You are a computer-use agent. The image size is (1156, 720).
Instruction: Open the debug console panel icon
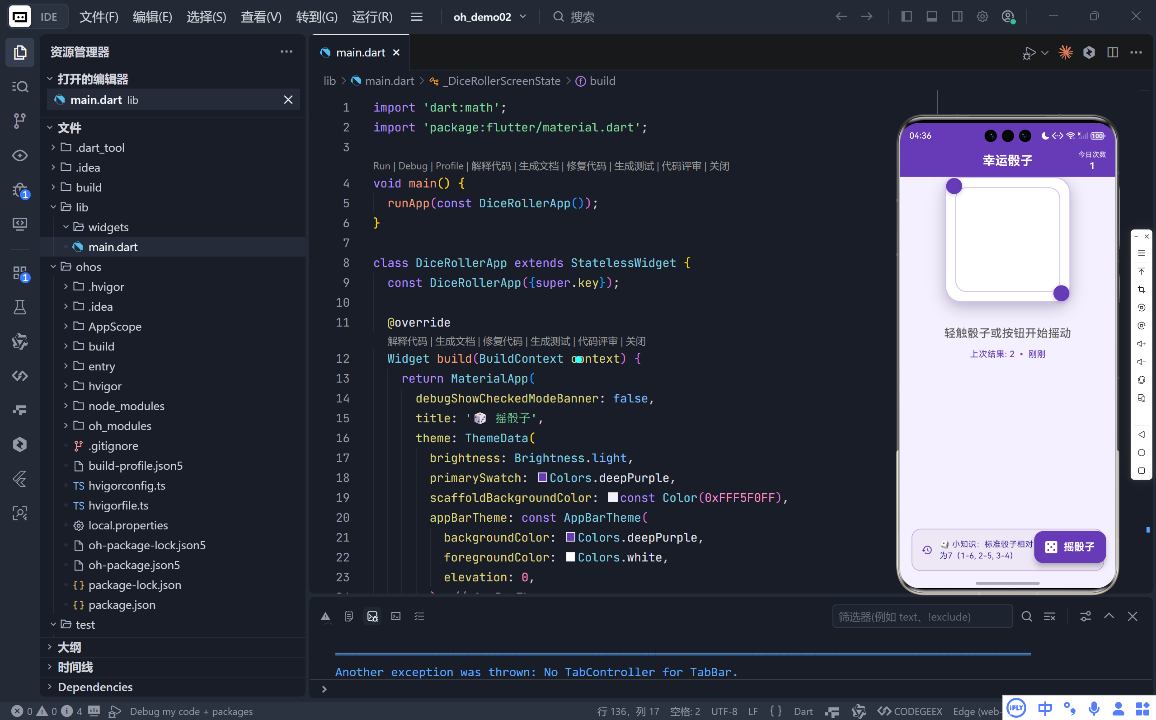(x=372, y=616)
